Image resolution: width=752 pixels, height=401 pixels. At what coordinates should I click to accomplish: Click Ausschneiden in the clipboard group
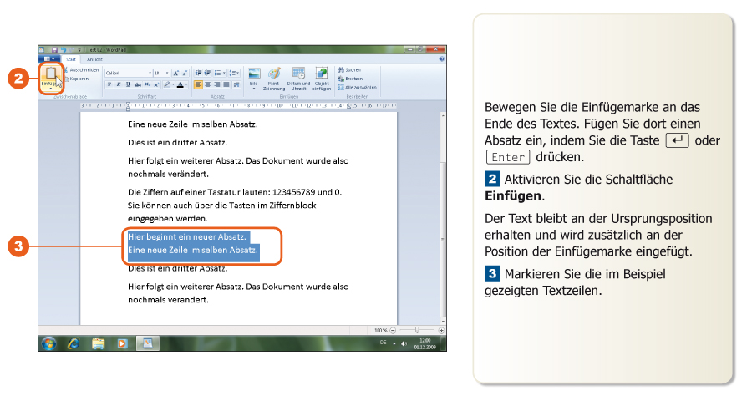84,70
